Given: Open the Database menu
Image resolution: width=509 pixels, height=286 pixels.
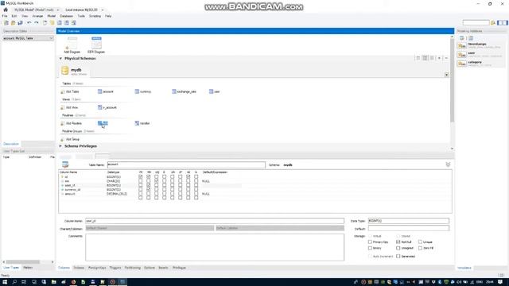Looking at the screenshot, I should coord(67,16).
